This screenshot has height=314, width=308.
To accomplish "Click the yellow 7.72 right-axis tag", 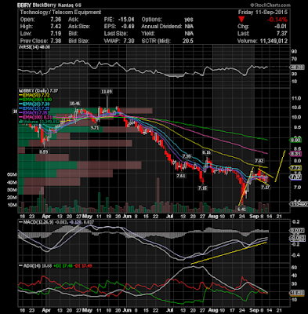I will (296, 168).
